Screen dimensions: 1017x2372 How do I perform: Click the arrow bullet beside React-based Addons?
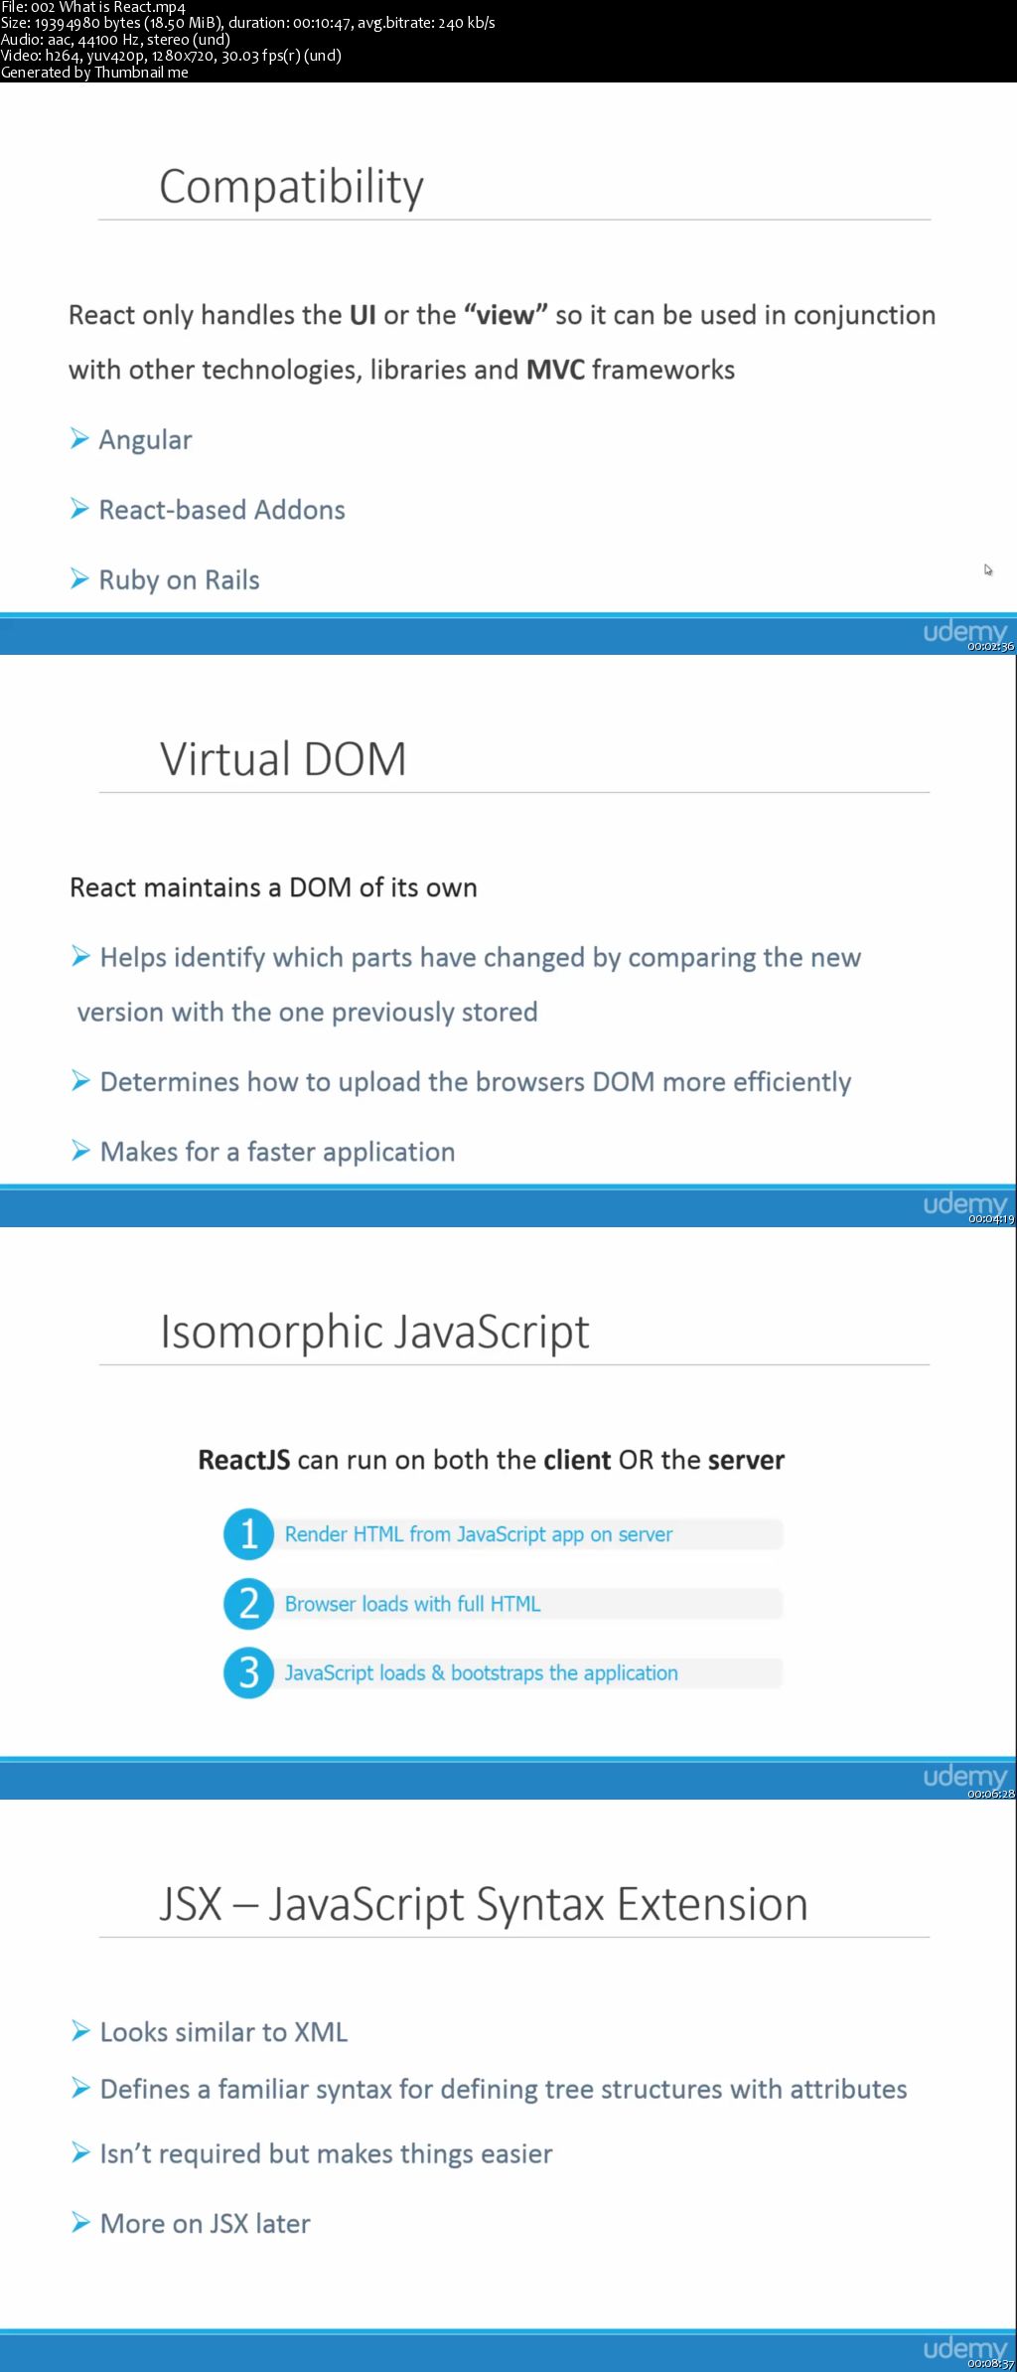tap(79, 509)
